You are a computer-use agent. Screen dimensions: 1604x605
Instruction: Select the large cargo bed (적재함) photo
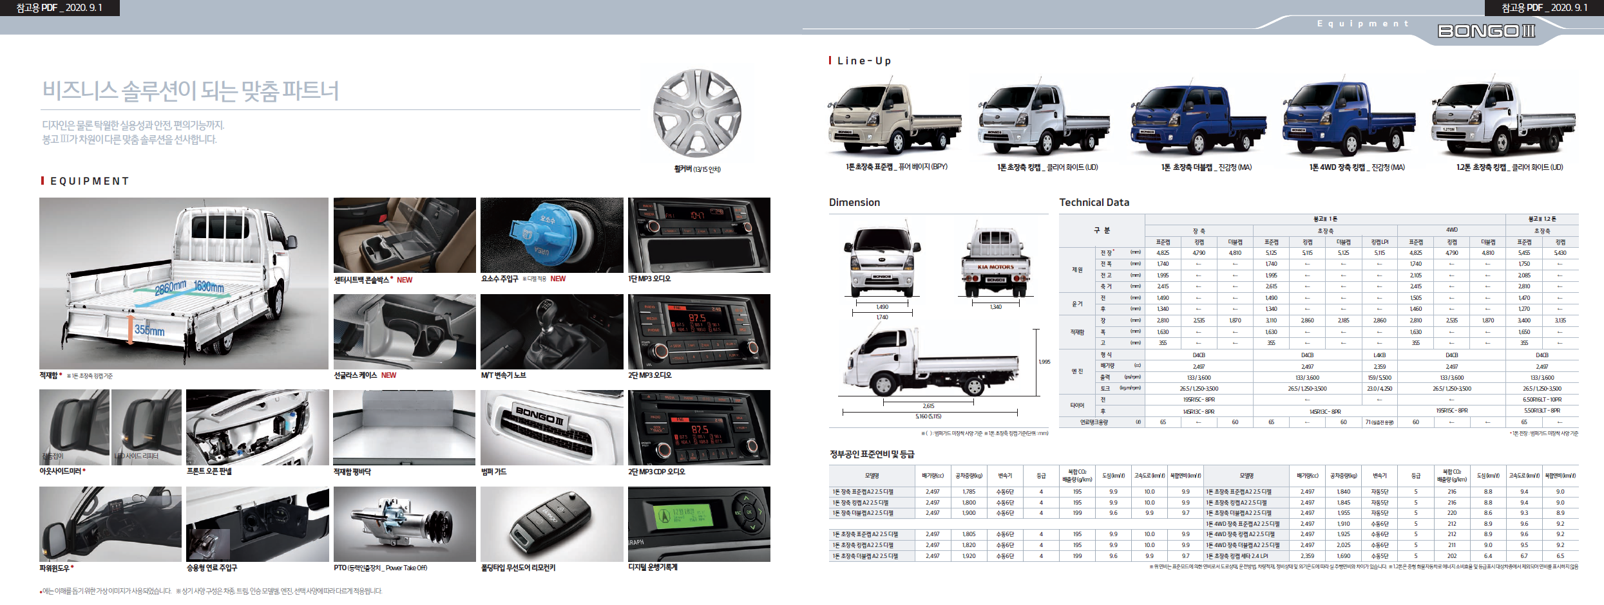pos(184,283)
